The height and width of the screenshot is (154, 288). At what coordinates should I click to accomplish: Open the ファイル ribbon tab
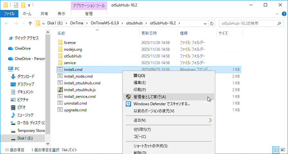(x=9, y=14)
